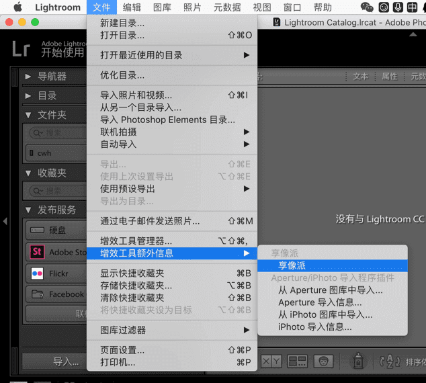Open the 帮助 menu

click(x=323, y=7)
